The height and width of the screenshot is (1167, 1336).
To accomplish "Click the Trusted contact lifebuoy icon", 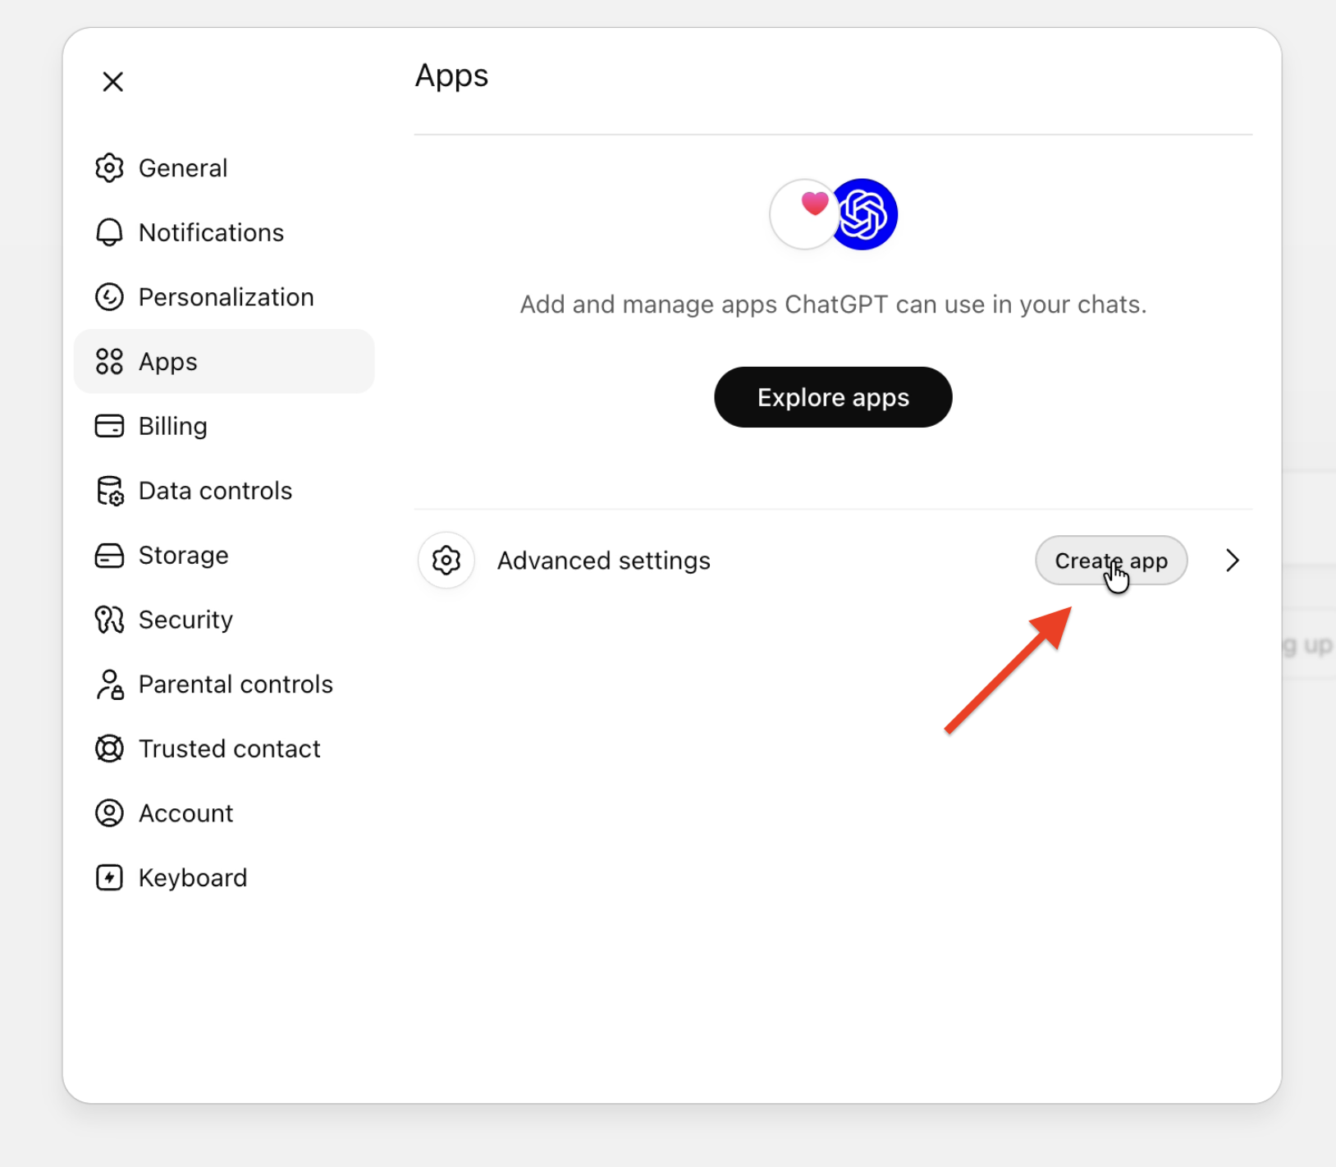I will (109, 748).
